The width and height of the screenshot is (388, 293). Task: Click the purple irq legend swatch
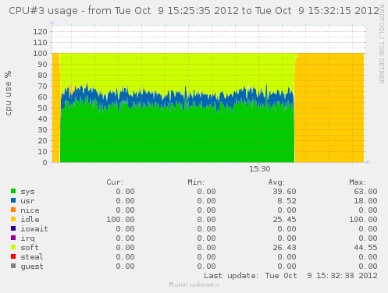[13, 238]
